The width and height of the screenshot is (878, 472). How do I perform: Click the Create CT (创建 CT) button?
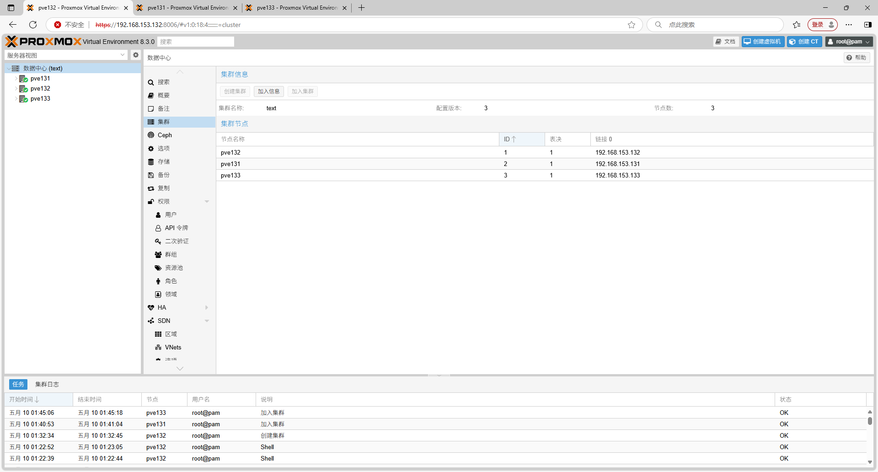tap(804, 42)
